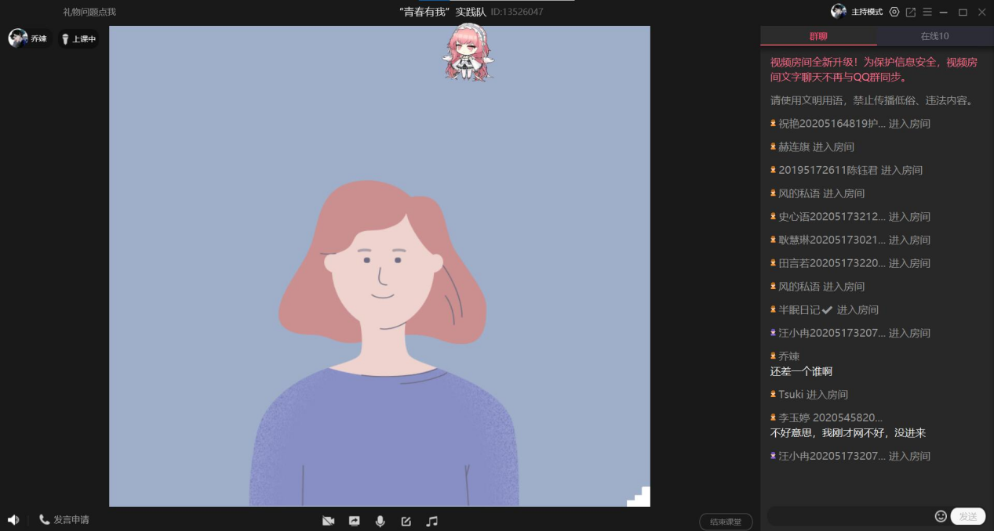This screenshot has width=994, height=531.
Task: Click the 上课中 in-class status badge
Action: click(x=78, y=38)
